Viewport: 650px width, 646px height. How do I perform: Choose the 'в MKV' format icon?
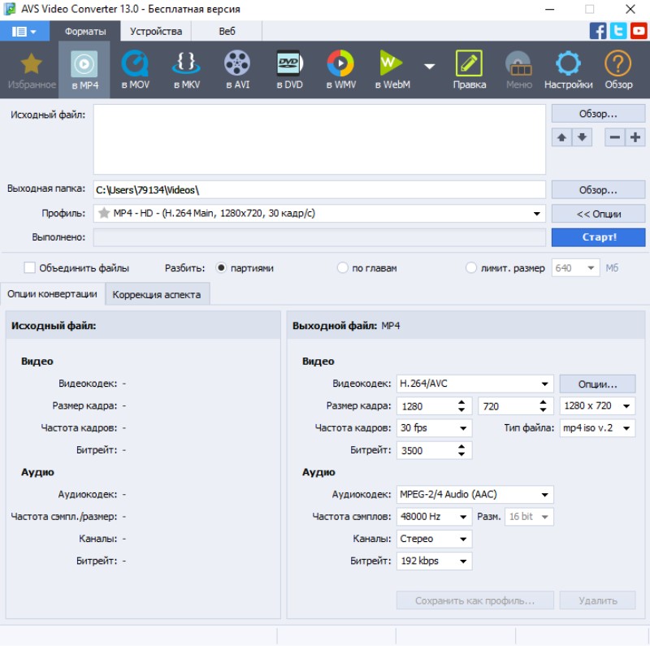point(186,63)
